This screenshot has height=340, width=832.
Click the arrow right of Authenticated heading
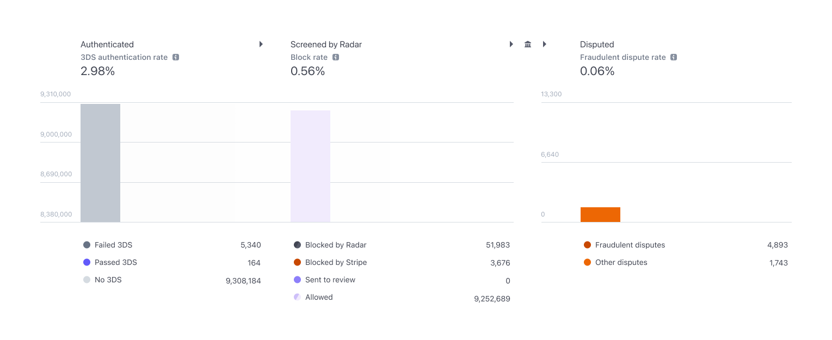261,44
